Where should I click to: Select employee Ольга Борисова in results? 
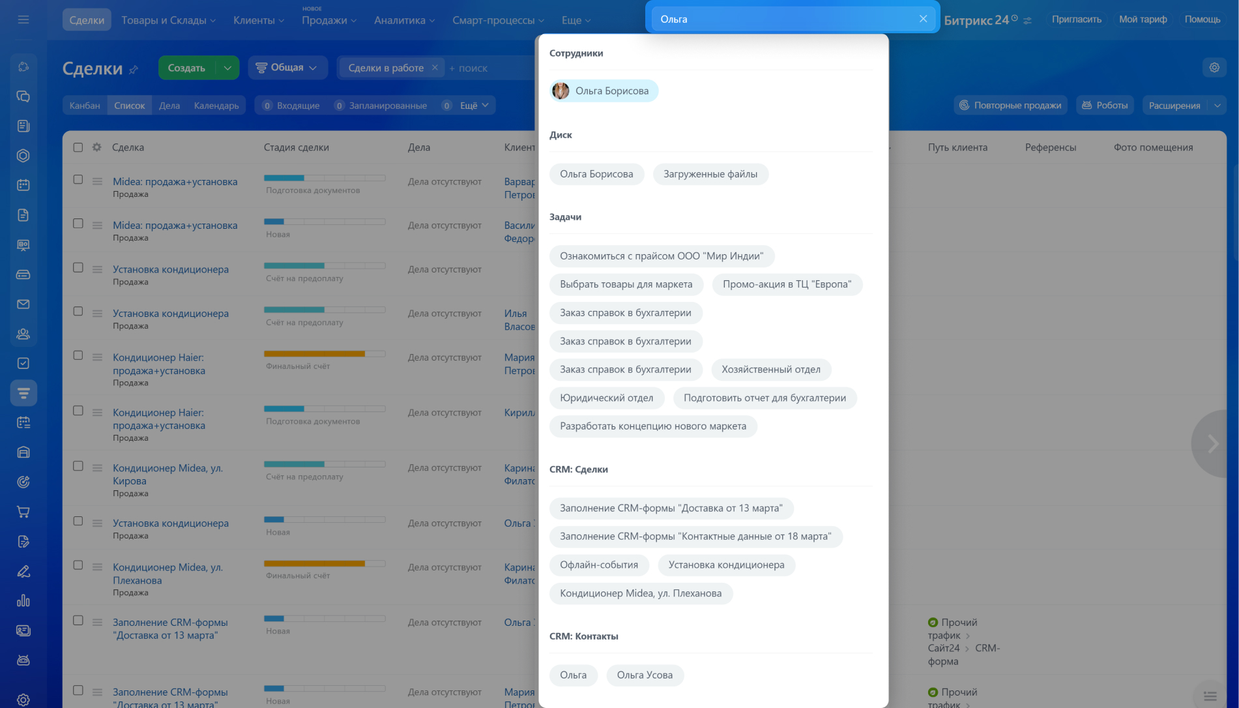click(x=604, y=91)
